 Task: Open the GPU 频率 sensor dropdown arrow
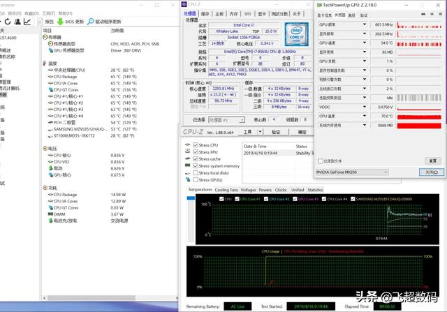tap(365, 24)
